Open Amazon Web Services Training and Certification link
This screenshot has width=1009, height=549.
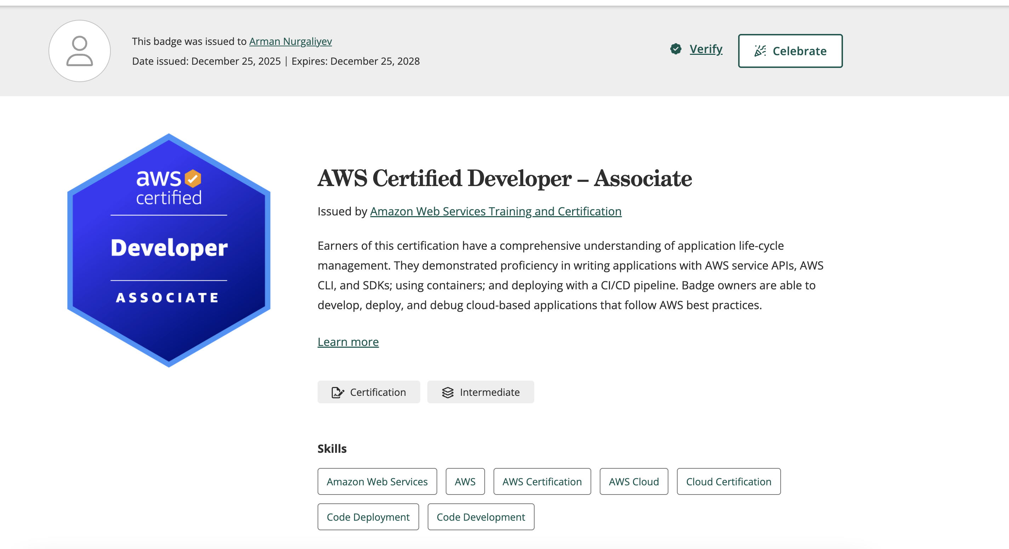pyautogui.click(x=496, y=211)
